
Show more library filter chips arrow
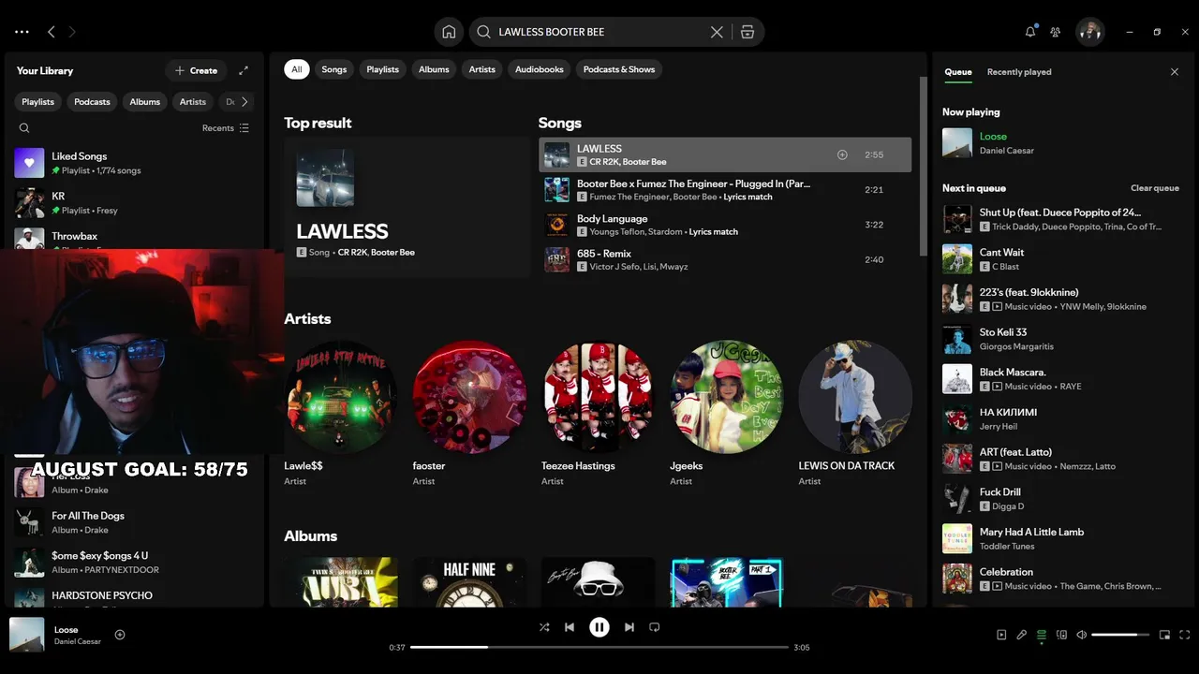[244, 102]
